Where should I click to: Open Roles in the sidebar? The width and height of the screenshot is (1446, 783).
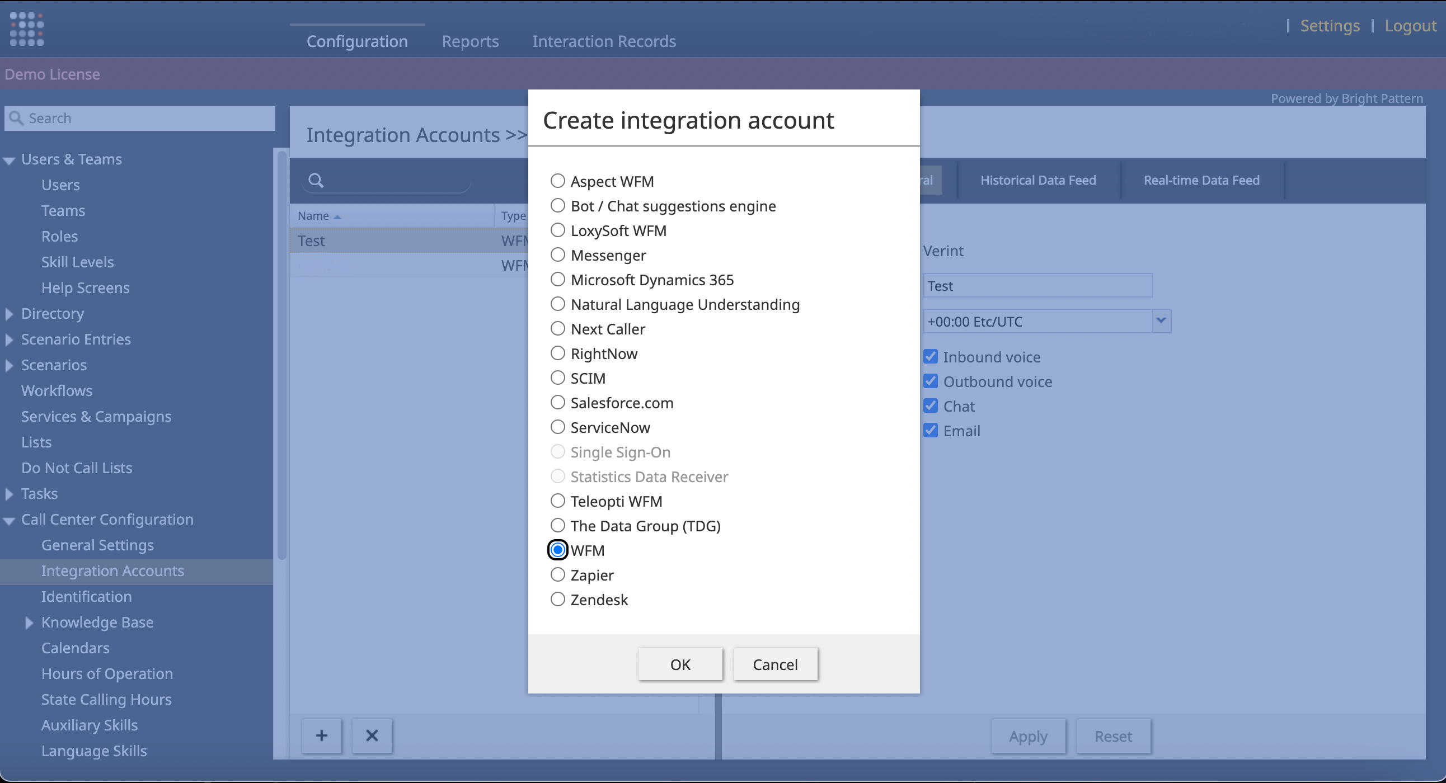59,236
